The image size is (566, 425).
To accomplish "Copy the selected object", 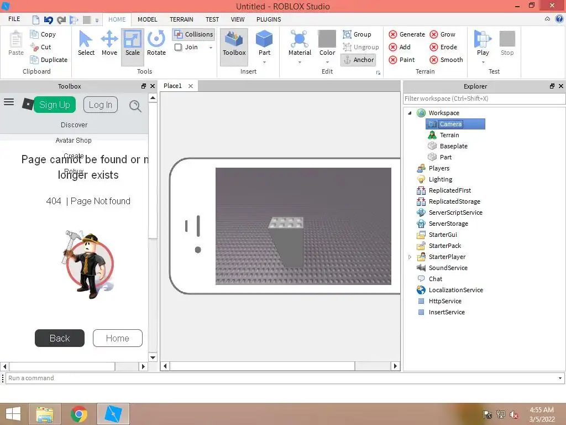I will point(43,34).
